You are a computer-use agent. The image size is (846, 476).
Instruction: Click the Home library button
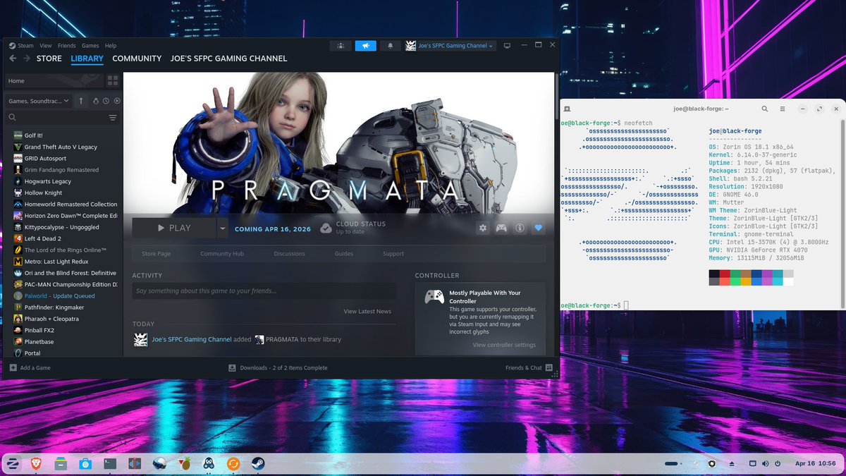point(55,81)
